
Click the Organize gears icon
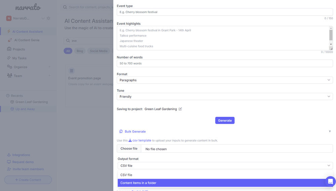click(9, 66)
